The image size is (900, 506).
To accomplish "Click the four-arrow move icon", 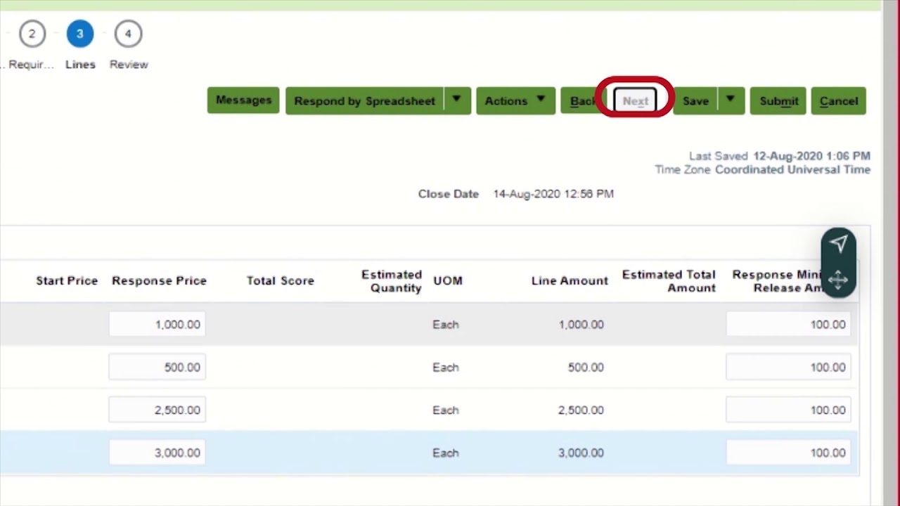I will [x=838, y=280].
